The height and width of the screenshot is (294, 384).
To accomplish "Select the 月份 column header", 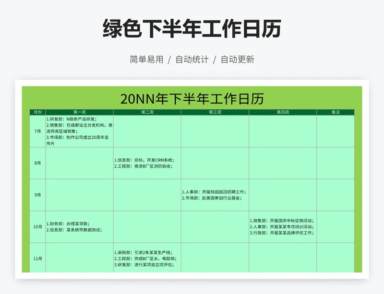I will click(38, 112).
